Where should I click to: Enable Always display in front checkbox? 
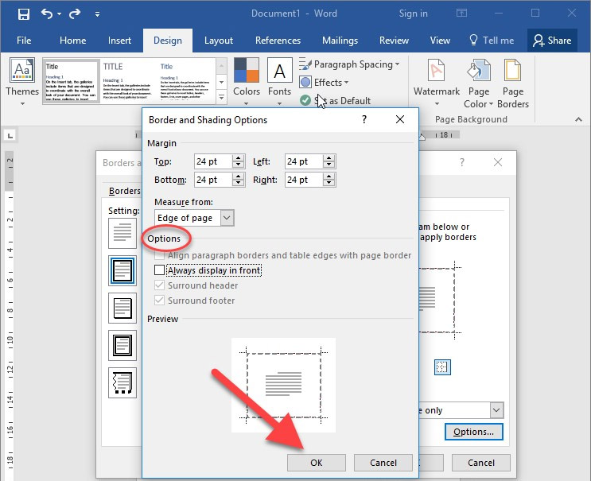(160, 270)
